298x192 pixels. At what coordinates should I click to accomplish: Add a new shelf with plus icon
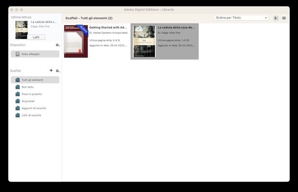pos(51,70)
